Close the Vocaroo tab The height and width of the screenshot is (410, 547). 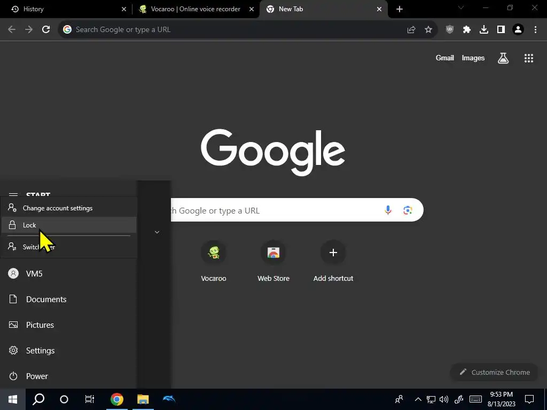[252, 9]
